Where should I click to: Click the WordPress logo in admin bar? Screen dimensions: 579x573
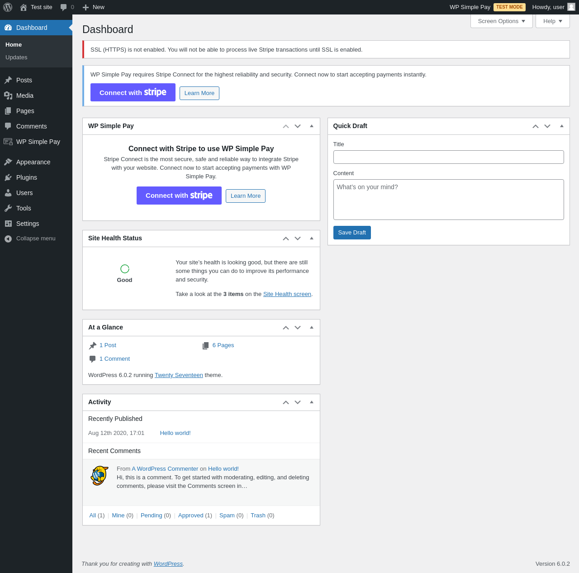point(8,7)
